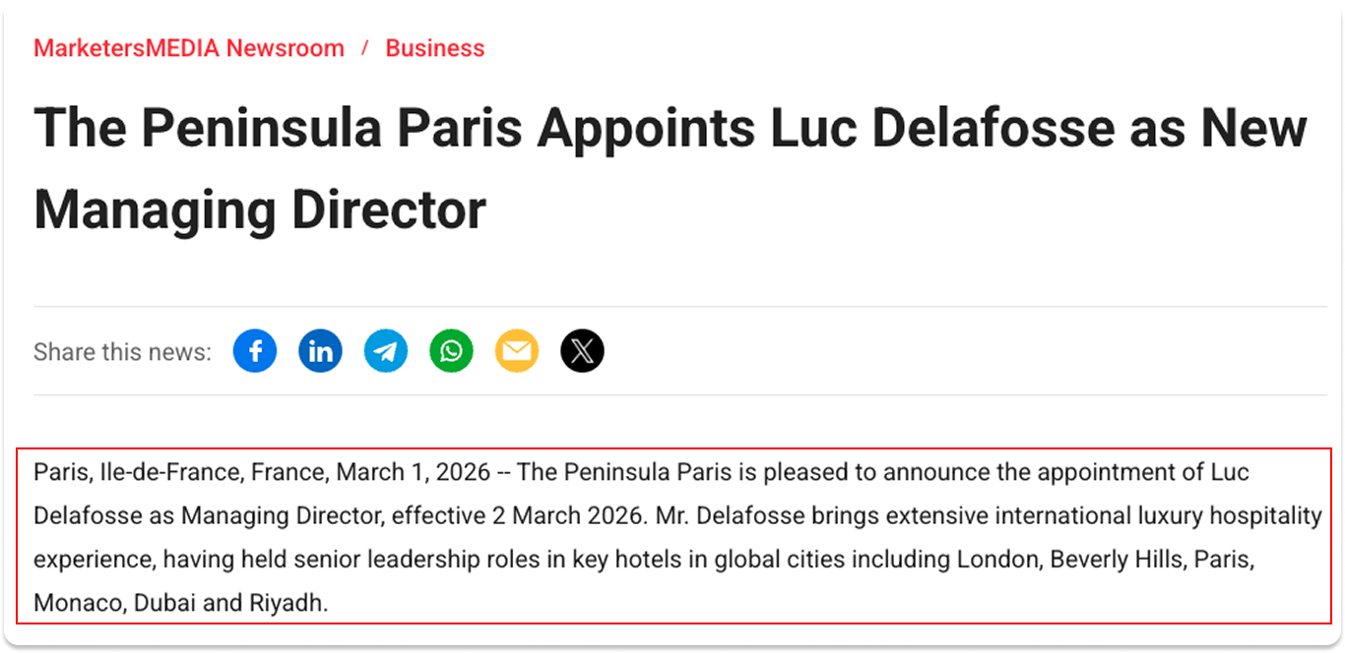The image size is (1345, 653).
Task: Click the black X logo icon
Action: pyautogui.click(x=583, y=351)
